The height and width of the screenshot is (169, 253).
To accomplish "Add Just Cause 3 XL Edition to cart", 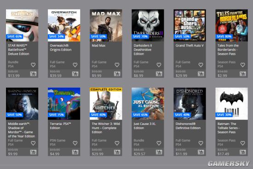I will tap(159, 152).
